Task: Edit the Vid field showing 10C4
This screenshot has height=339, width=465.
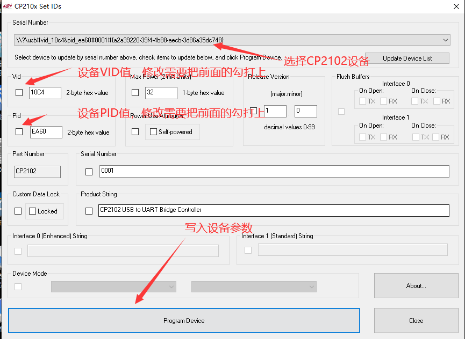Action: [45, 93]
